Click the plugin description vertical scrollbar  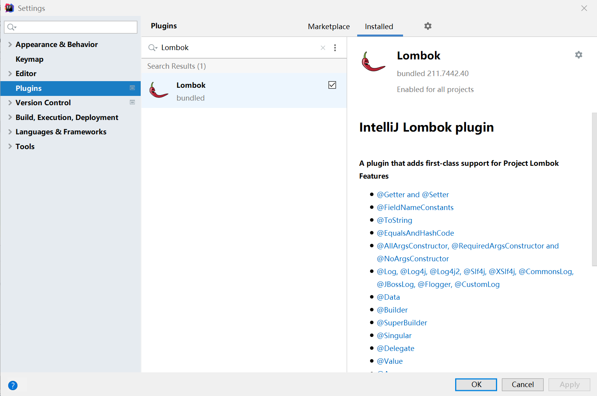tap(594, 189)
